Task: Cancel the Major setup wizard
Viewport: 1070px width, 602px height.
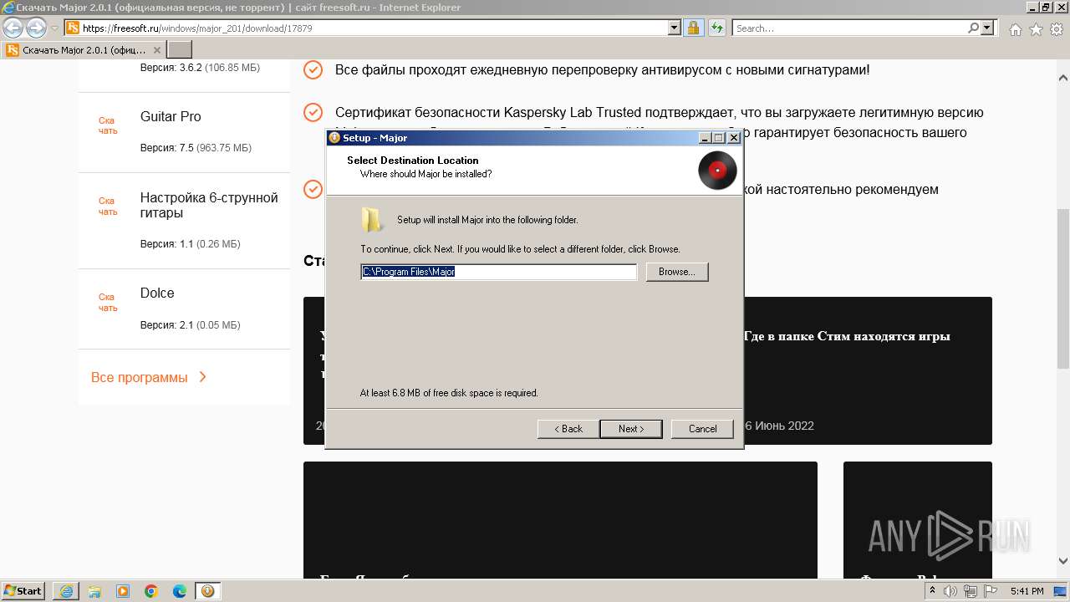Action: click(702, 429)
